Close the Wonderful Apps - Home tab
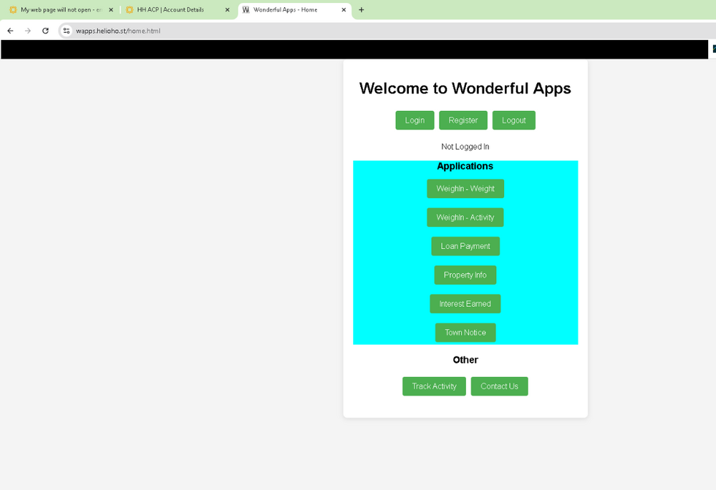716x490 pixels. click(344, 10)
